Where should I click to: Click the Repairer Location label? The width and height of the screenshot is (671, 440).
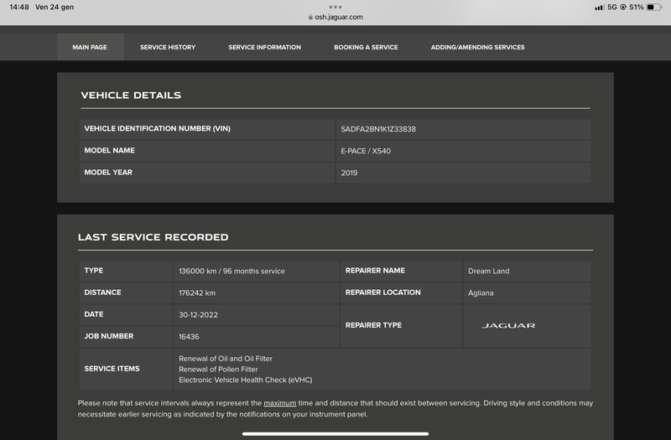[383, 292]
